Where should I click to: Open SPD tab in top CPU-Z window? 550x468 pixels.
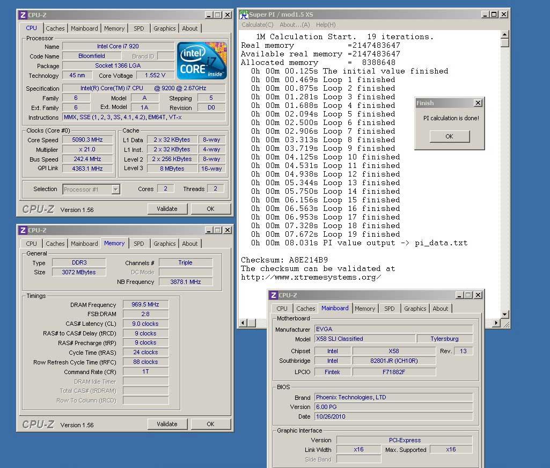click(x=138, y=28)
